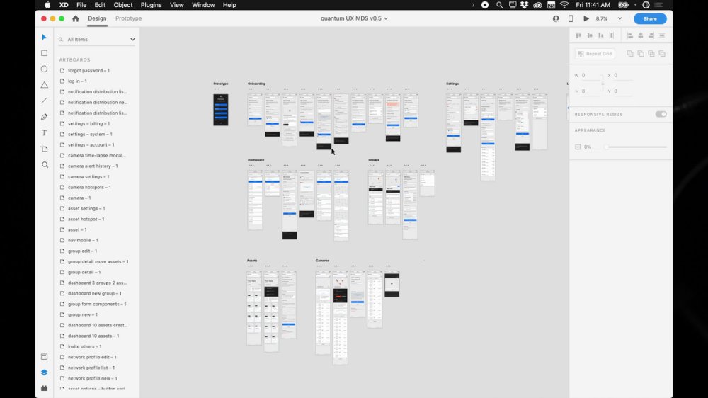Adjust the opacity slider
Screen dimensions: 708x398
(x=636, y=147)
